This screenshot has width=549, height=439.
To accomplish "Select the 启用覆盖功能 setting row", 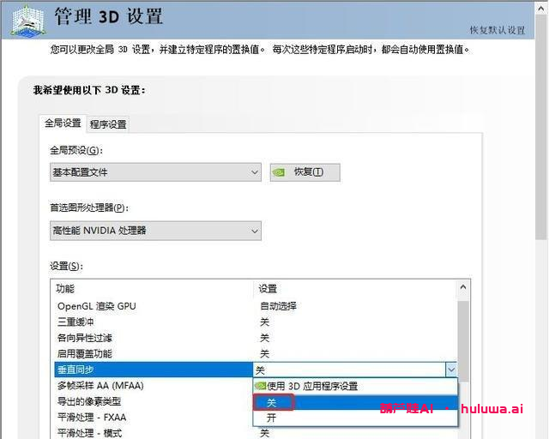I will (x=84, y=353).
